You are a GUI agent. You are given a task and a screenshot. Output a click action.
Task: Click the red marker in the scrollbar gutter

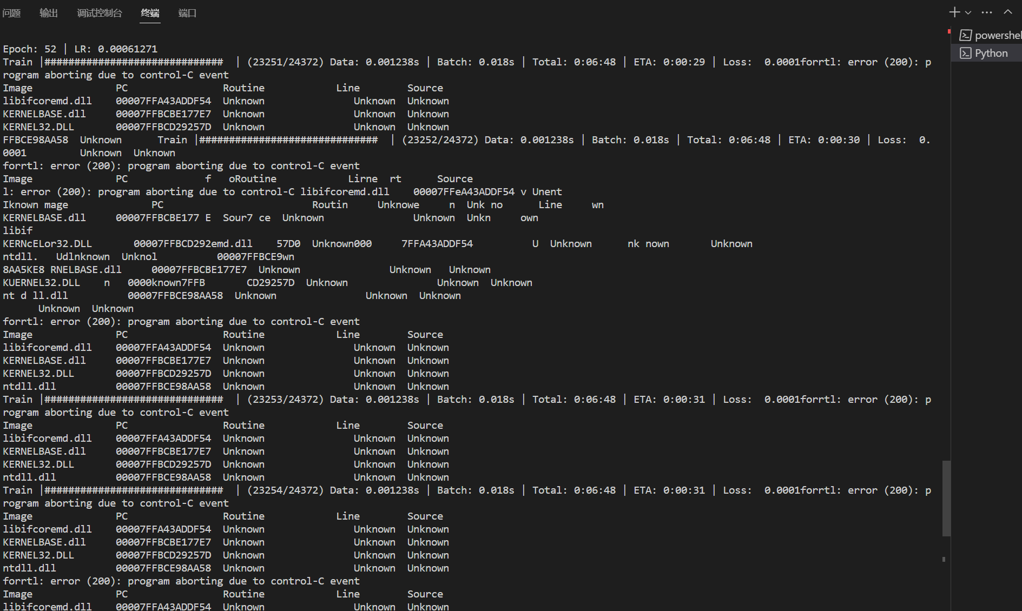(949, 32)
